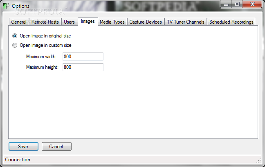Image resolution: width=265 pixels, height=167 pixels.
Task: Show the Scheduled Recordings tab
Action: (x=231, y=22)
